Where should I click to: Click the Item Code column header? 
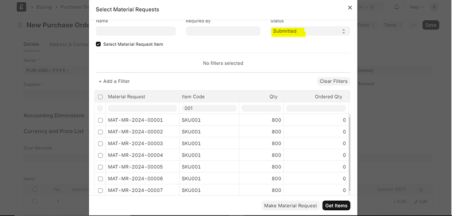(x=193, y=97)
